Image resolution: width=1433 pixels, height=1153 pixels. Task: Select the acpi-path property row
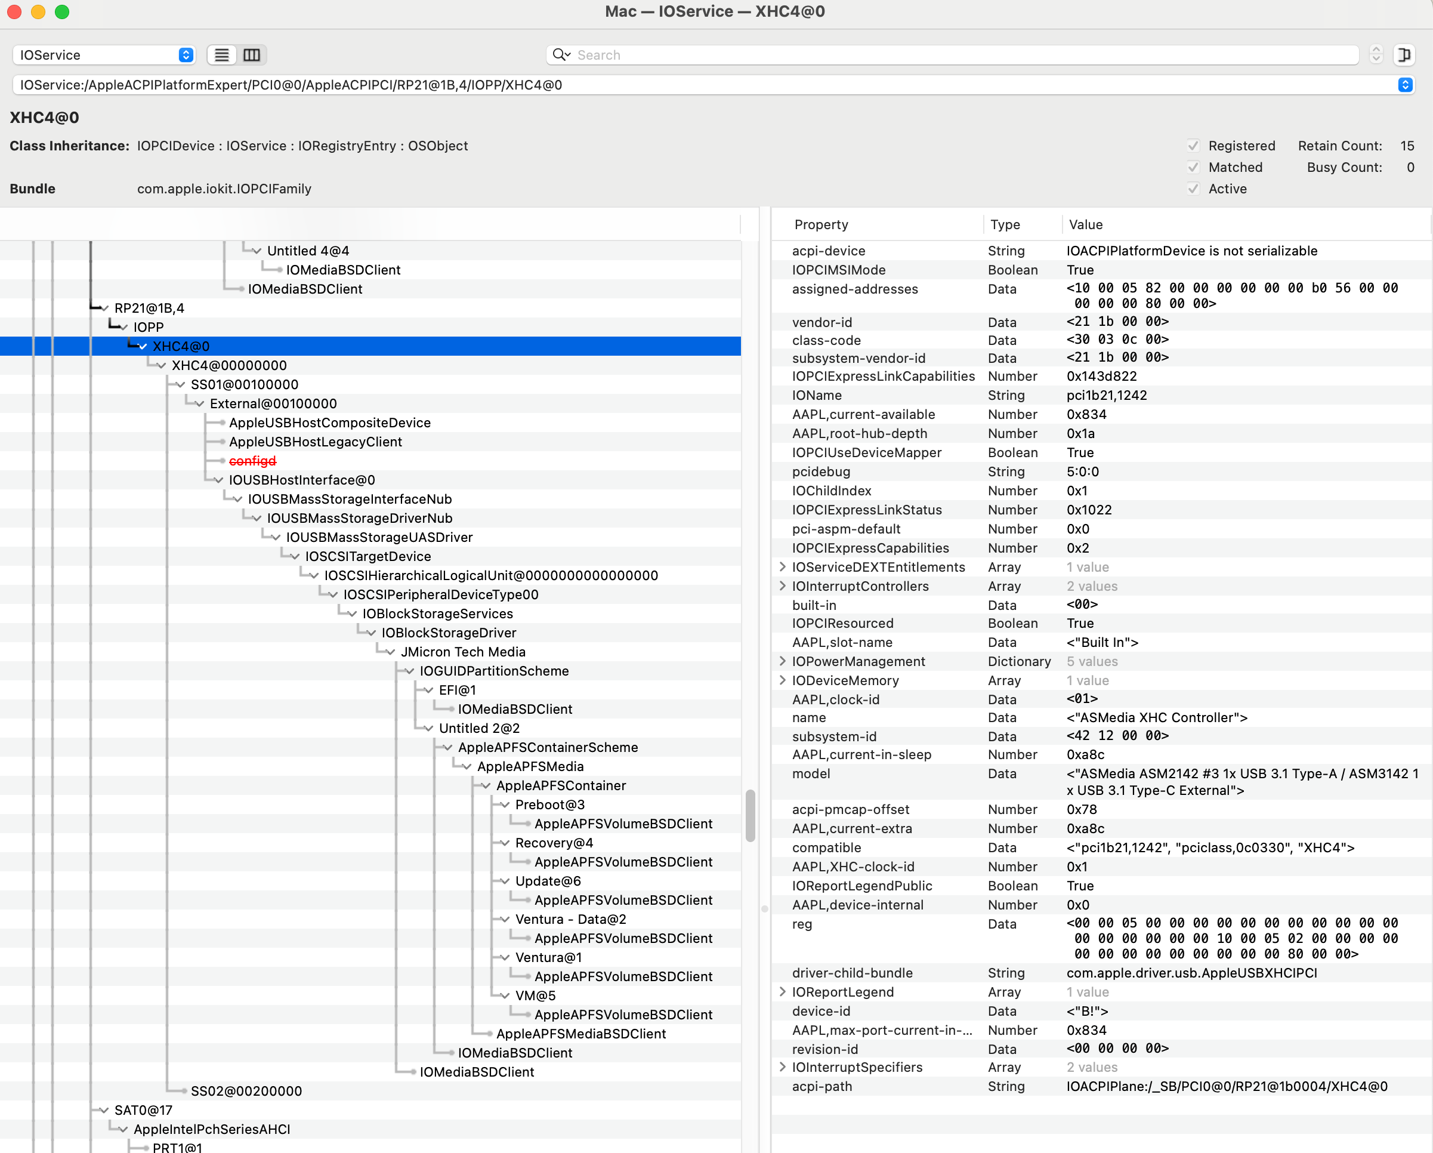click(1101, 1087)
